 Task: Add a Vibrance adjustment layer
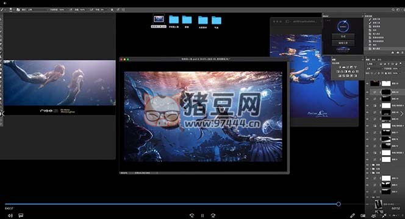pos(356,67)
